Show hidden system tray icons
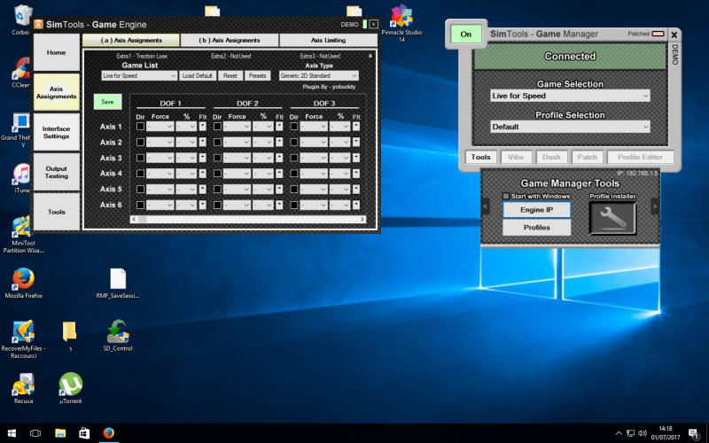This screenshot has width=709, height=443. click(x=619, y=433)
